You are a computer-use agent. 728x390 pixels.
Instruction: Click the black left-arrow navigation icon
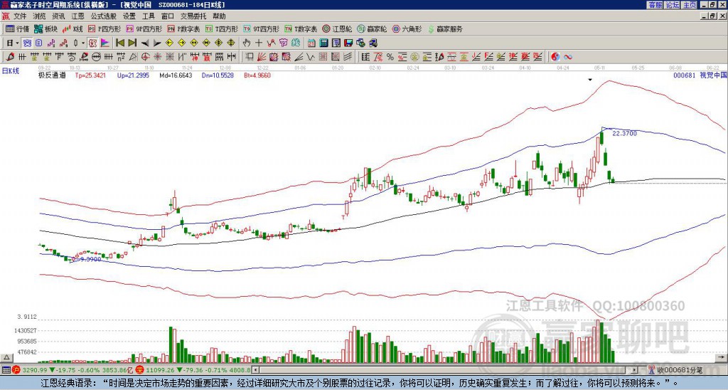pos(145,43)
